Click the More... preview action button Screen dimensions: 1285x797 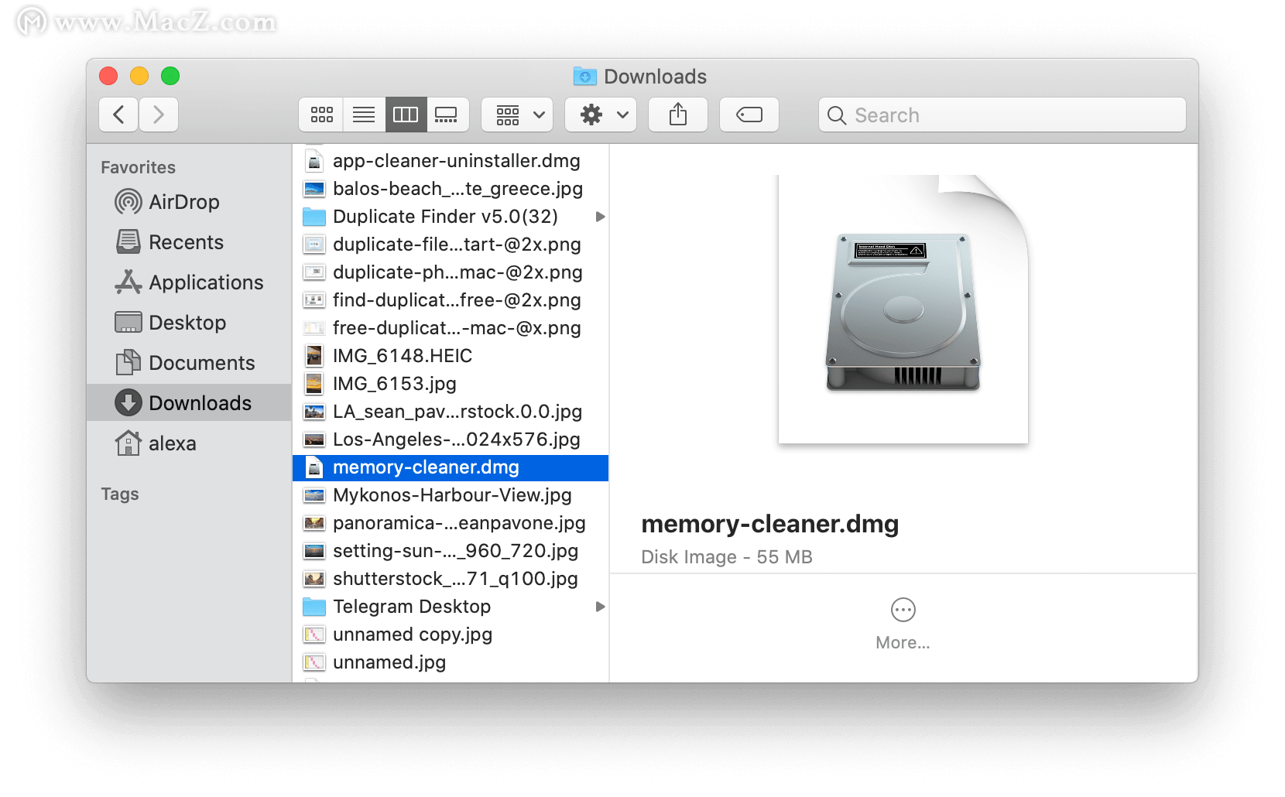click(x=903, y=624)
